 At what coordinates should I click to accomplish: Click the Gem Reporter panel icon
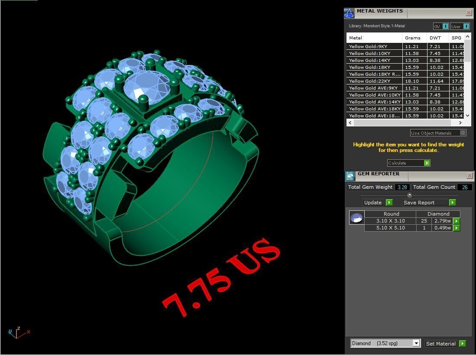pyautogui.click(x=350, y=176)
